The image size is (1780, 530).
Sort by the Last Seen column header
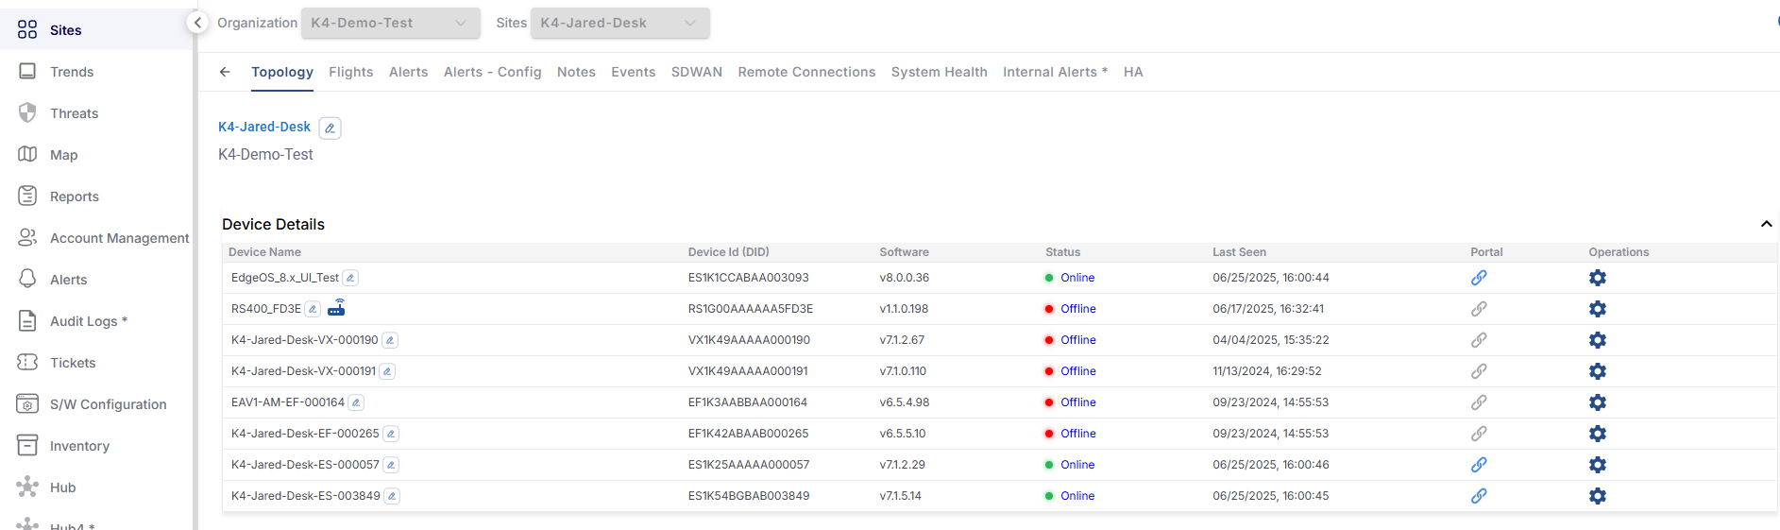point(1239,252)
